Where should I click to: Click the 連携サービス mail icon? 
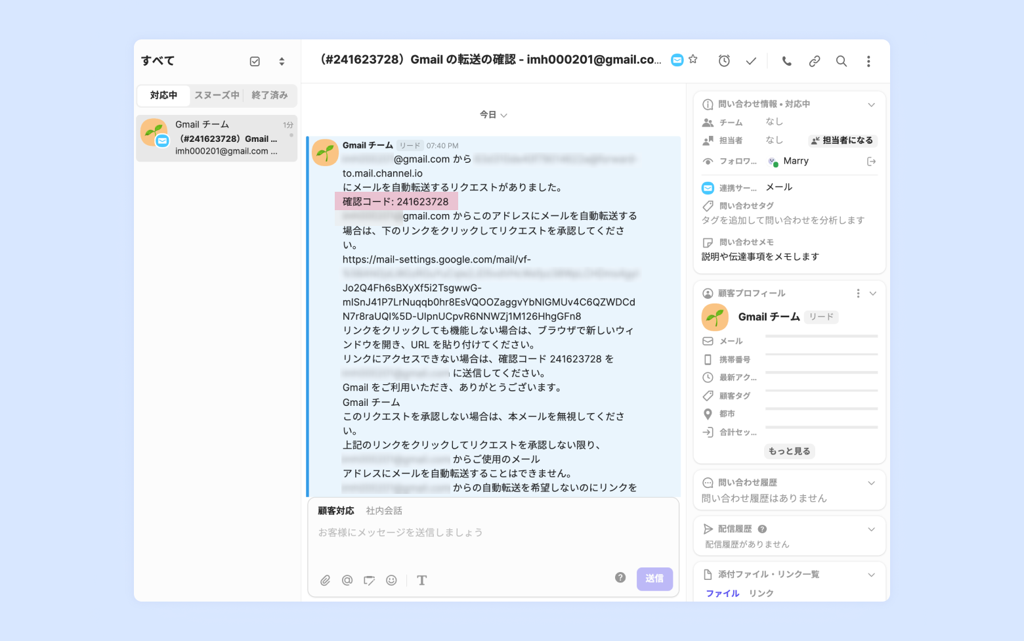tap(708, 188)
